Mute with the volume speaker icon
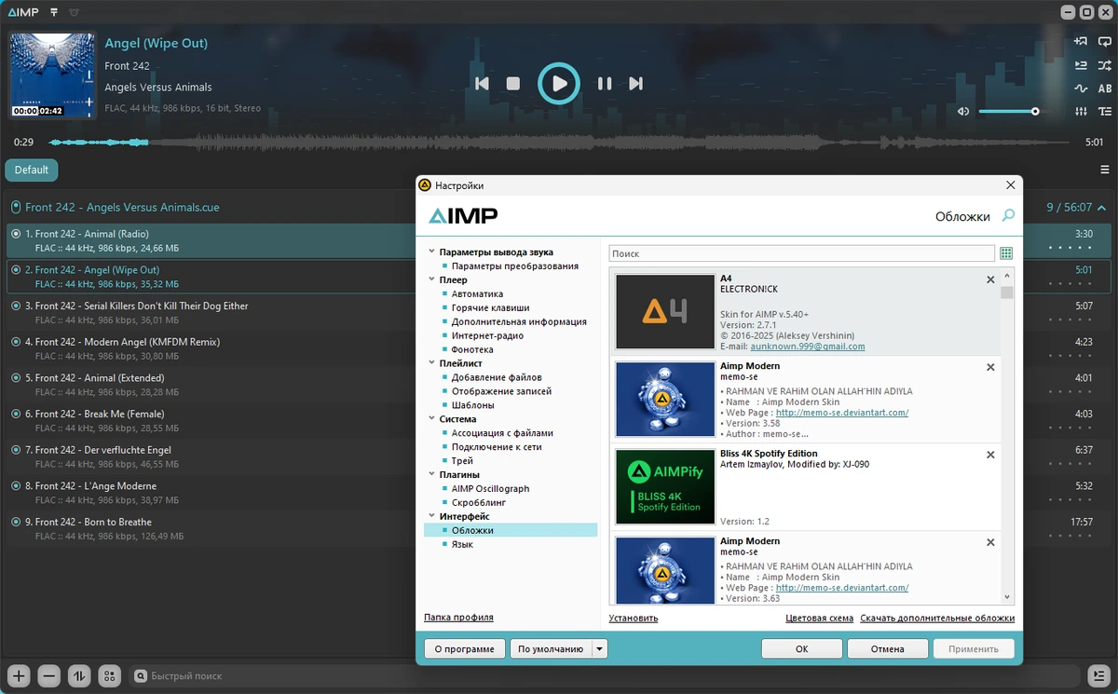The width and height of the screenshot is (1118, 694). (963, 112)
